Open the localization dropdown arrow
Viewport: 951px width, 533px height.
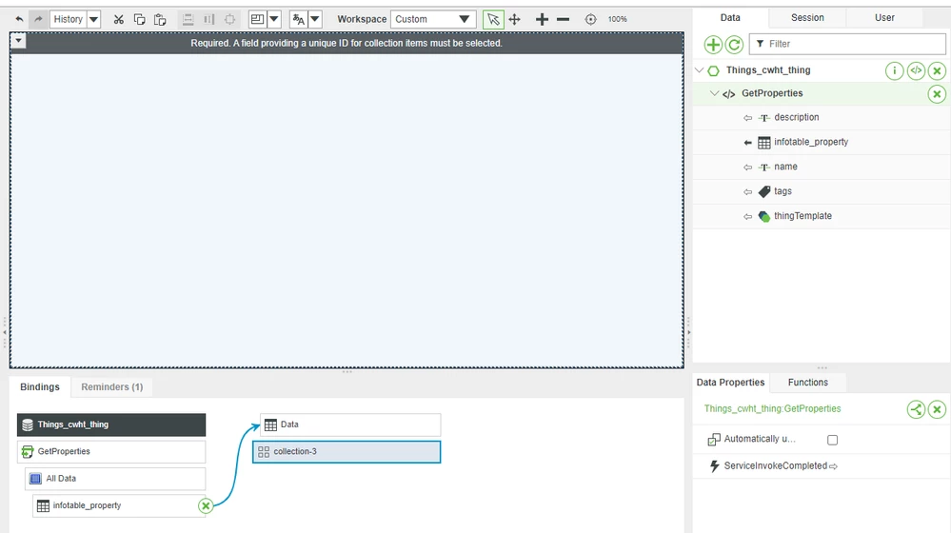[x=315, y=19]
